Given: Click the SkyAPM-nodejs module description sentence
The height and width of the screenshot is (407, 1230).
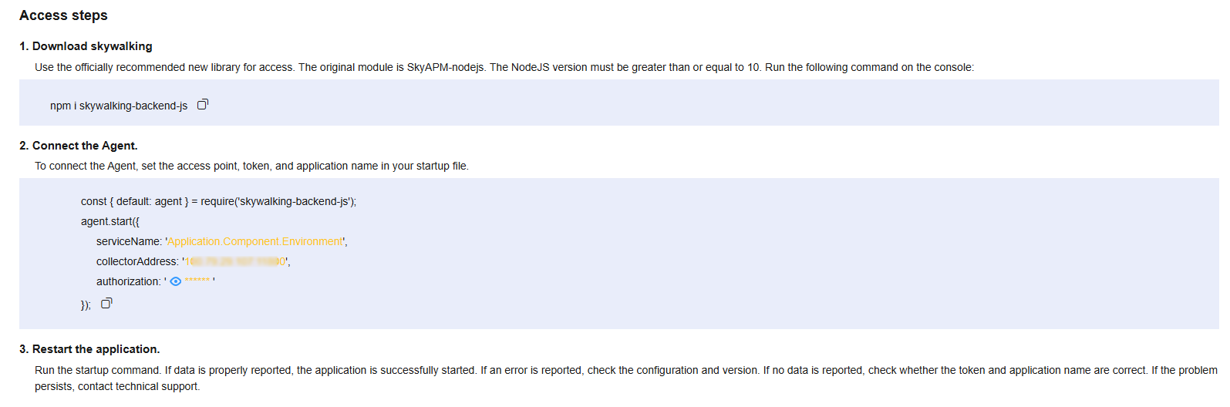Looking at the screenshot, I should [504, 67].
